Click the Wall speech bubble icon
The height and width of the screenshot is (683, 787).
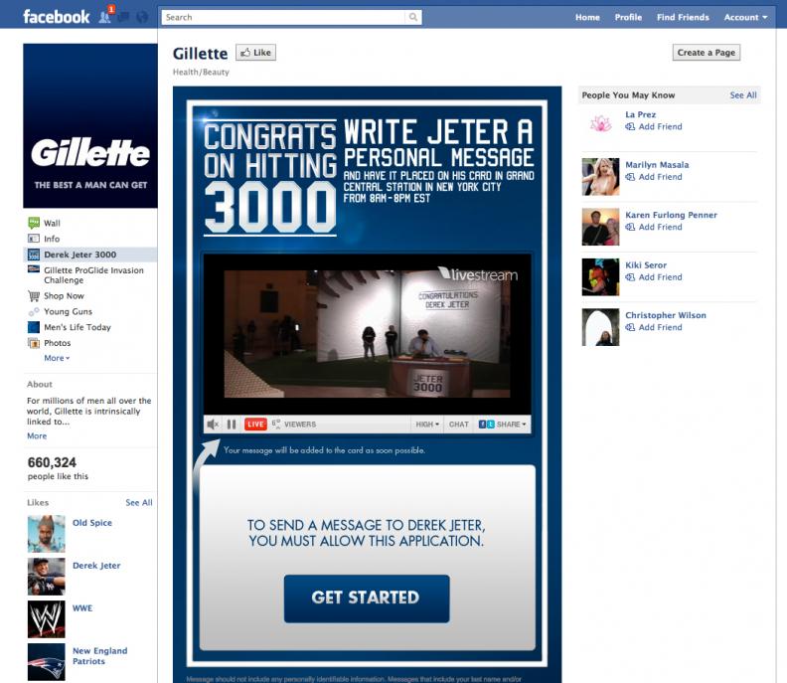pos(34,223)
